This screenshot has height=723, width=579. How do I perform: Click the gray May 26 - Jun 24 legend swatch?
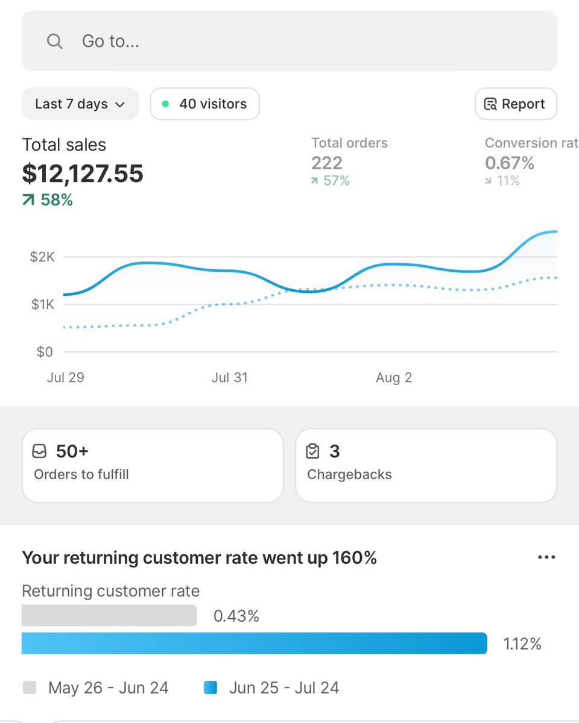(28, 687)
